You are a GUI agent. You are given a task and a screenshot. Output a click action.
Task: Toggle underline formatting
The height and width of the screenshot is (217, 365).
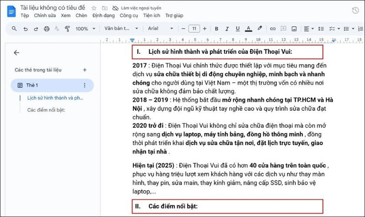point(237,29)
